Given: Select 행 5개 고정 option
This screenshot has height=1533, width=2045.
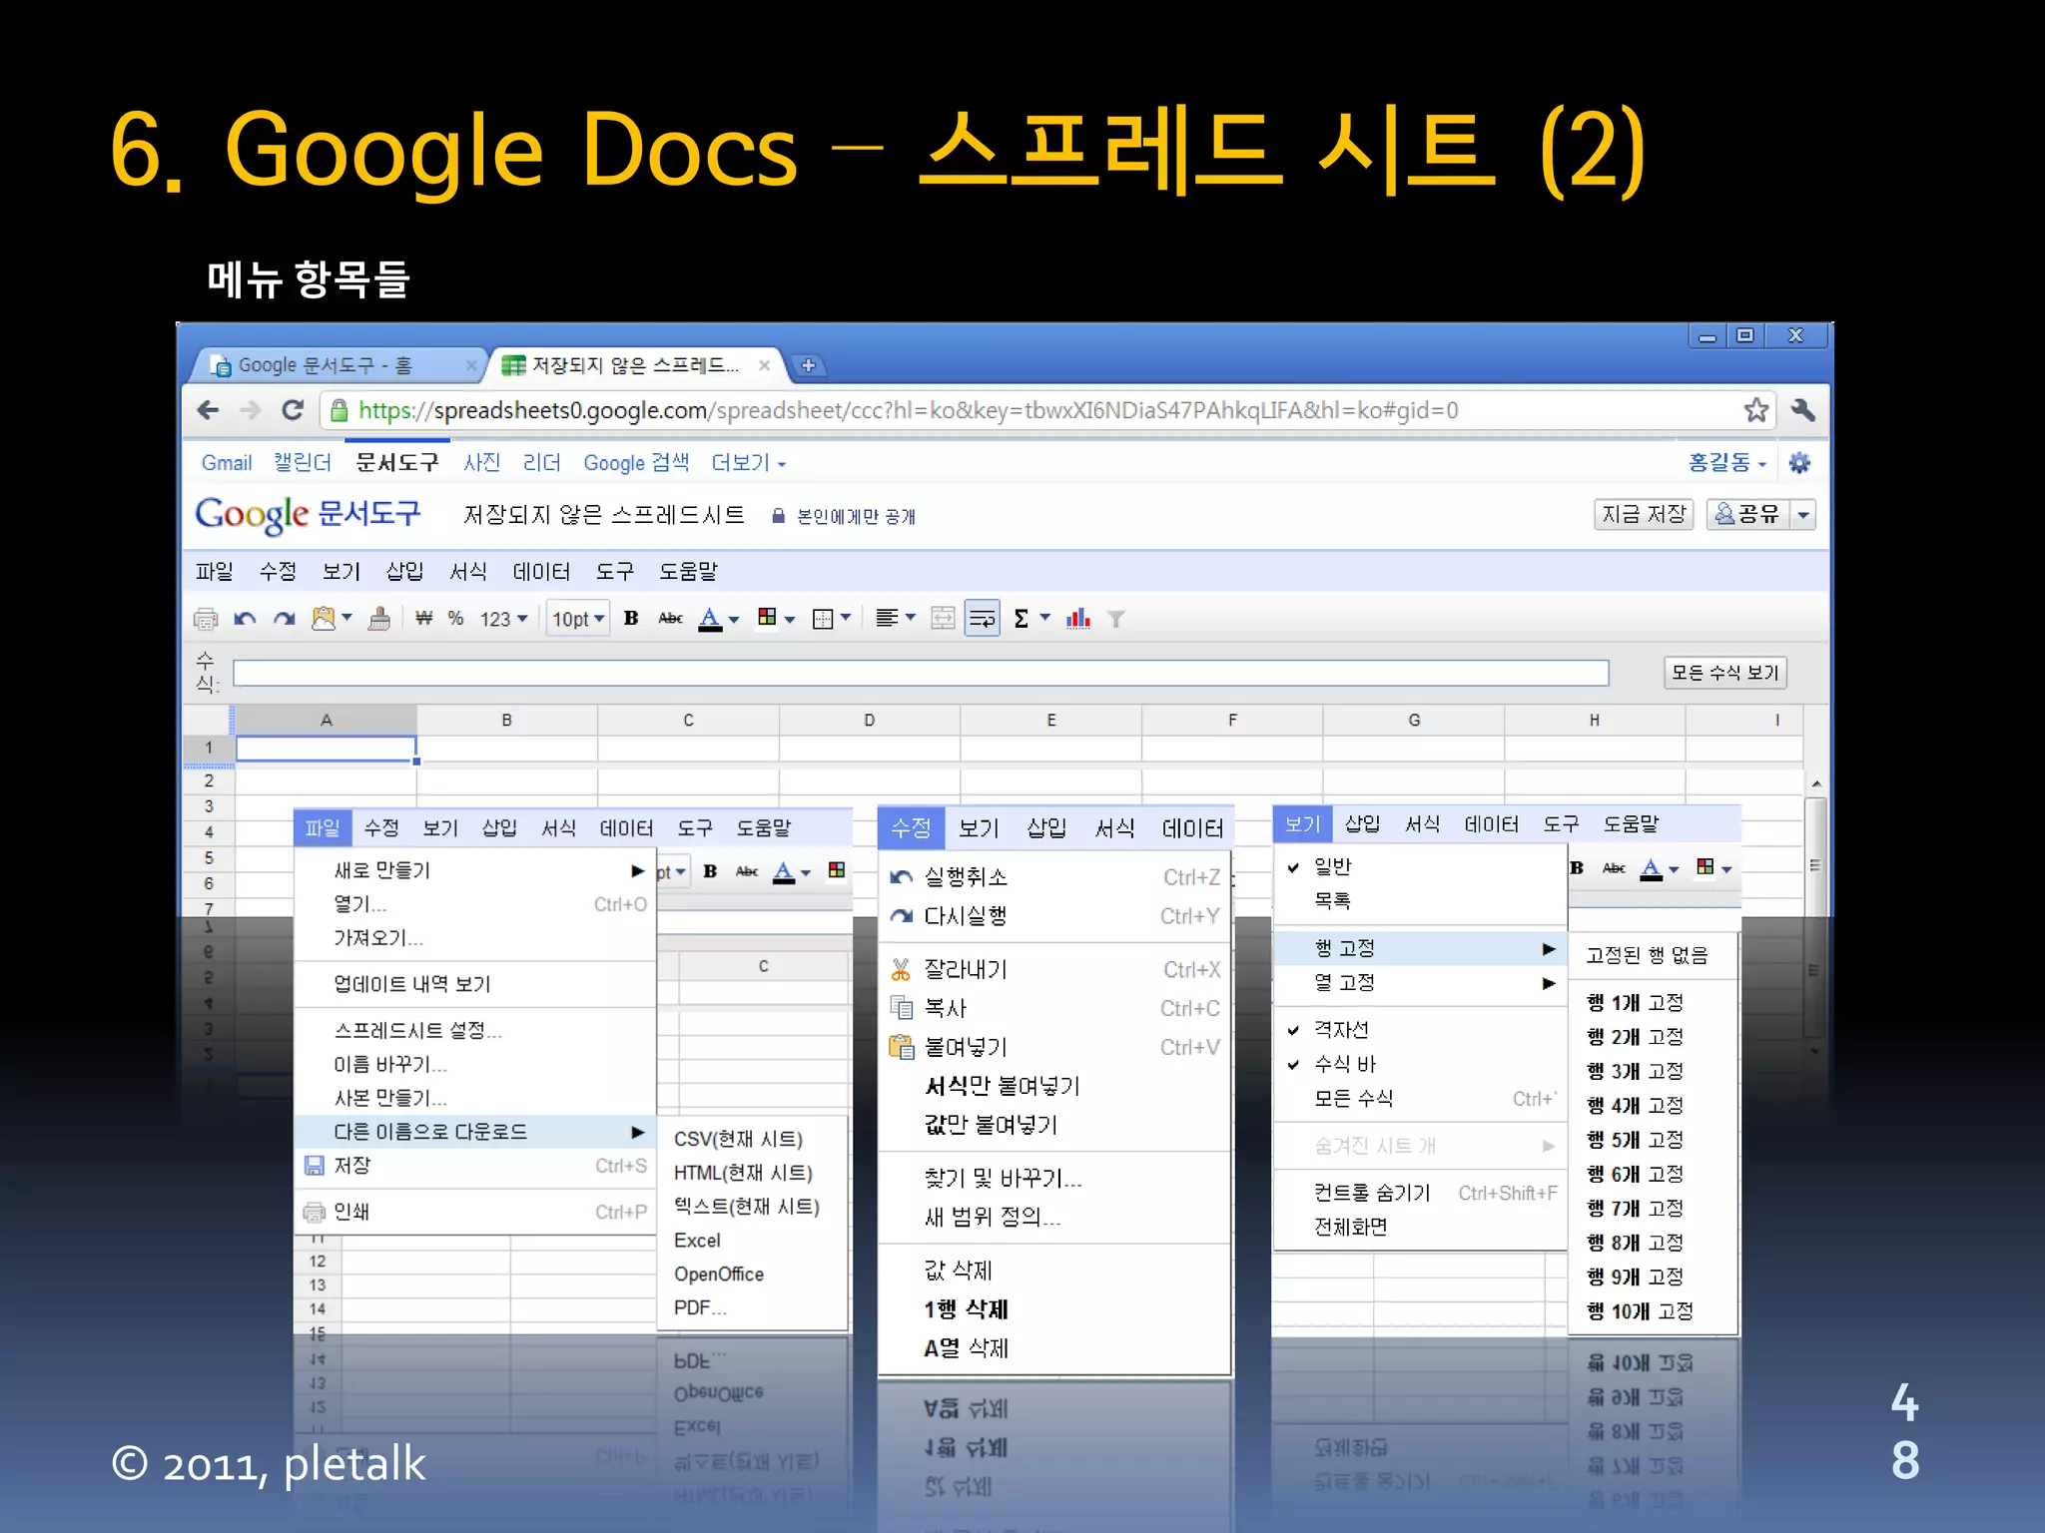Looking at the screenshot, I should coord(1635,1140).
